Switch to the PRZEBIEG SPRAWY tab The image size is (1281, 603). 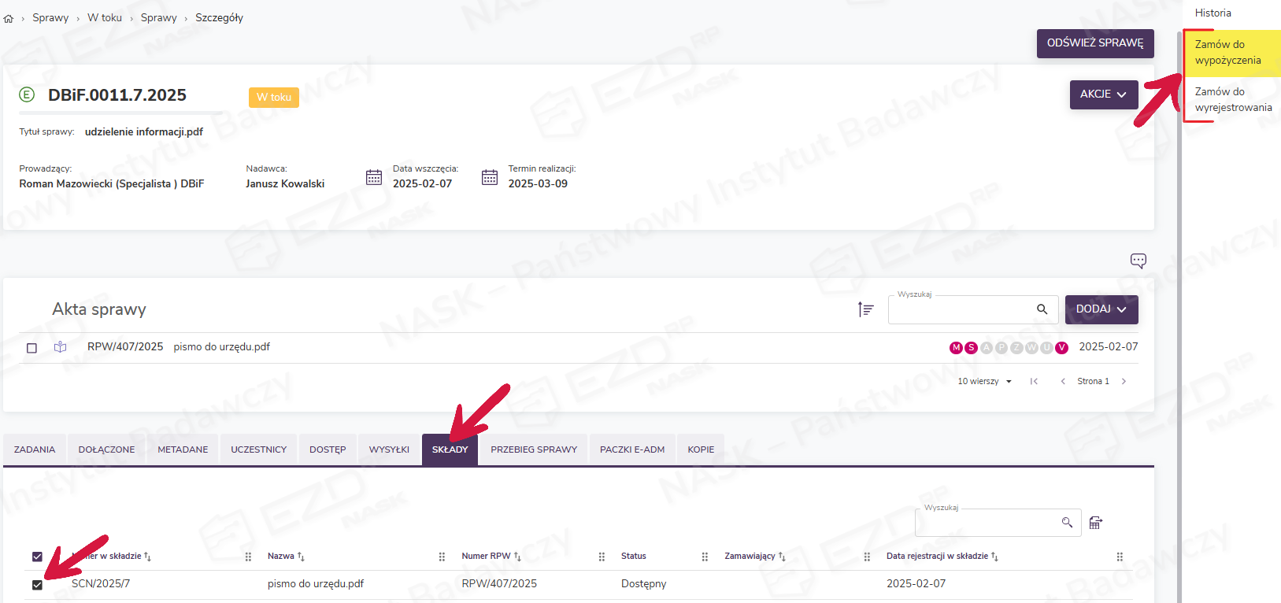[534, 449]
